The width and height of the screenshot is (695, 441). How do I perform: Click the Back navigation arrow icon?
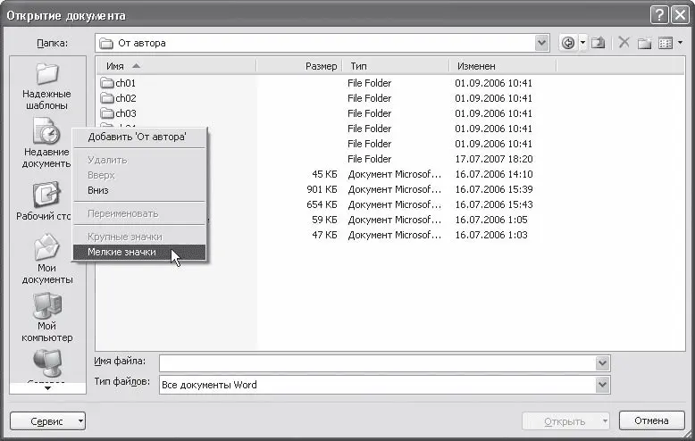567,43
